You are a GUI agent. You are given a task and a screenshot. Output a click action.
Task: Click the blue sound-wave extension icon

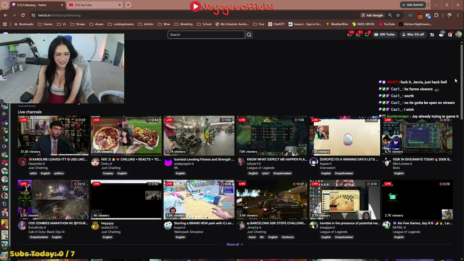[410, 15]
